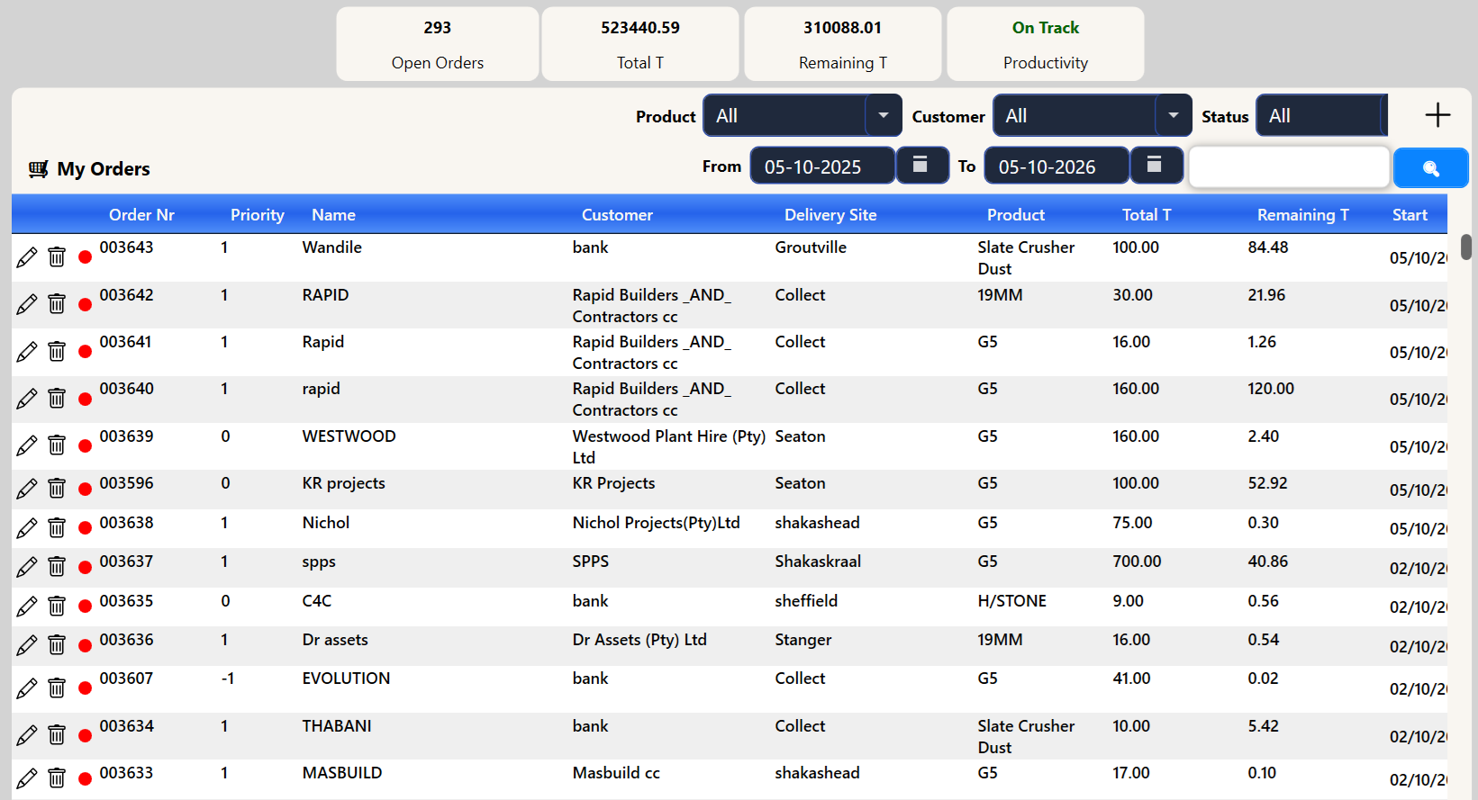Edit the EVOLUTION order 003607
The height and width of the screenshot is (800, 1478).
click(27, 688)
